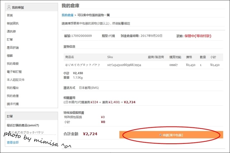
Task: Click the 標籤 sidebar entry
Action: (x=10, y=56)
